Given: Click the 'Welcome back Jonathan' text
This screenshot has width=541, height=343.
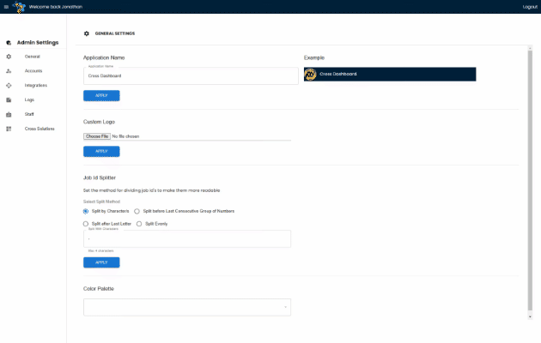Looking at the screenshot, I should point(56,7).
